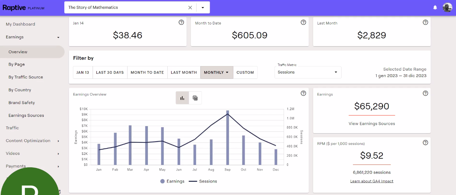Filter by JAN 13
456x195 pixels.
[x=83, y=72]
